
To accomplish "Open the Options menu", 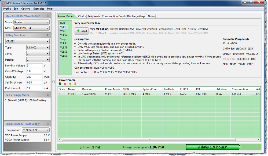I will tap(26, 9).
